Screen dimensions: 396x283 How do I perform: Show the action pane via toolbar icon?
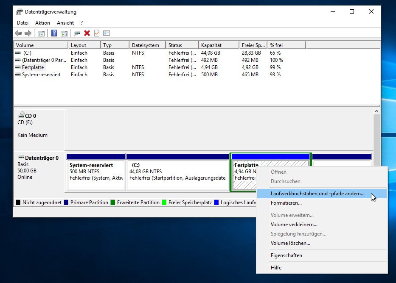[65, 33]
